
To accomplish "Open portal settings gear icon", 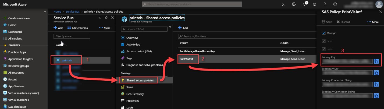I will [x=314, y=4].
